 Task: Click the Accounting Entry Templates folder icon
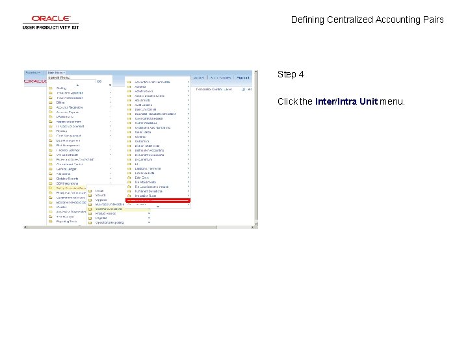point(129,82)
